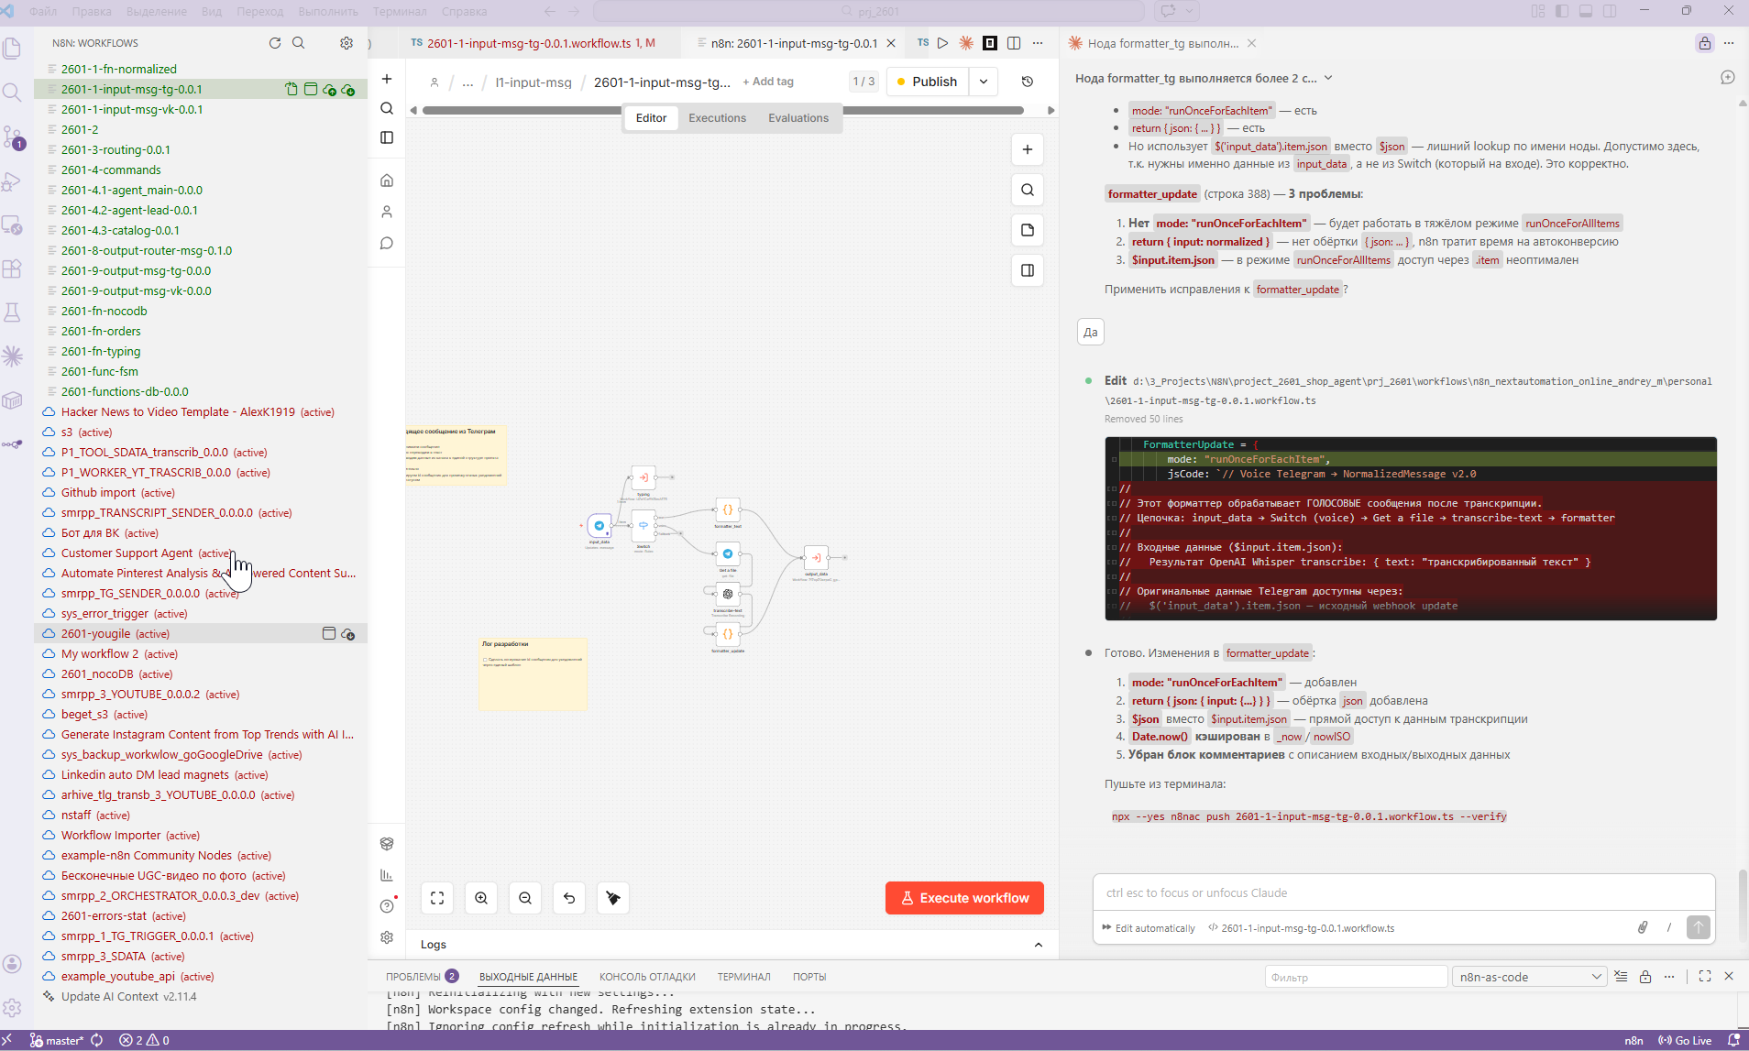Open the Файл menu
The height and width of the screenshot is (1051, 1749).
click(x=43, y=11)
